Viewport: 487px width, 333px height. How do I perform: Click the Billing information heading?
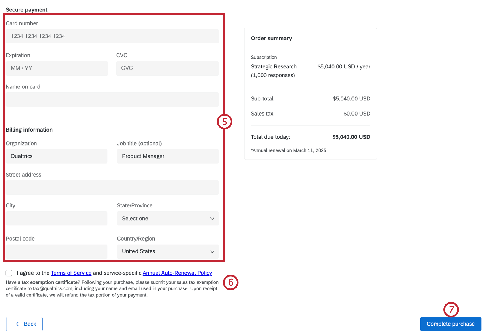29,130
